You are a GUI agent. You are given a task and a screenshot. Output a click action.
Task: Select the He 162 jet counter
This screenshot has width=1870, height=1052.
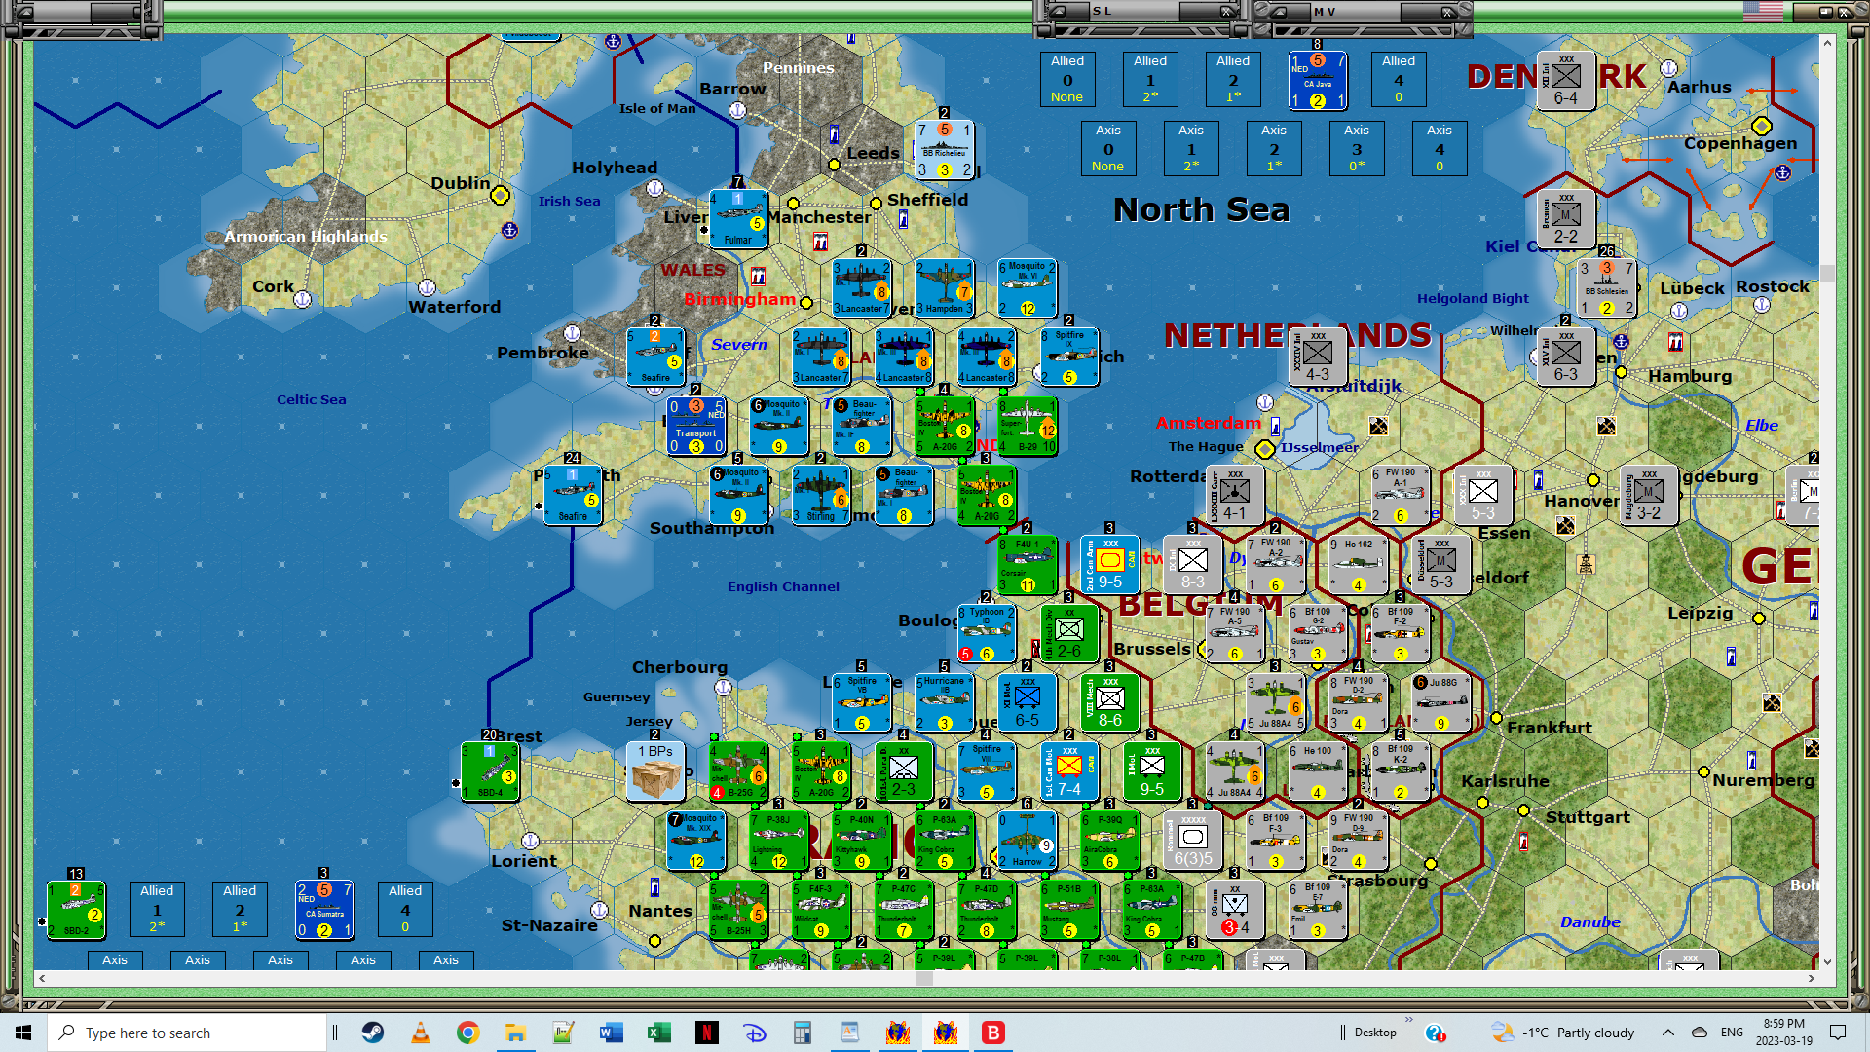pos(1359,564)
